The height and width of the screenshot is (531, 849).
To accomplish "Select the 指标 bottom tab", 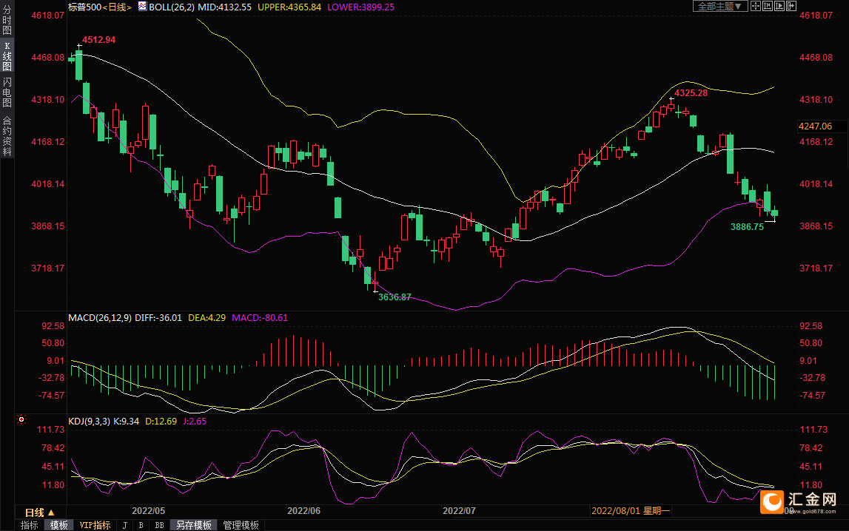I will 30,525.
